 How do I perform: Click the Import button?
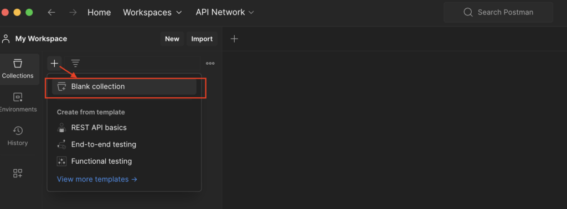click(x=202, y=39)
